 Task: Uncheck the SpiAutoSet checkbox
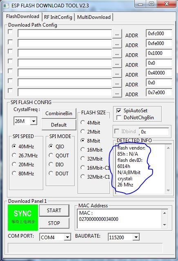119,111
